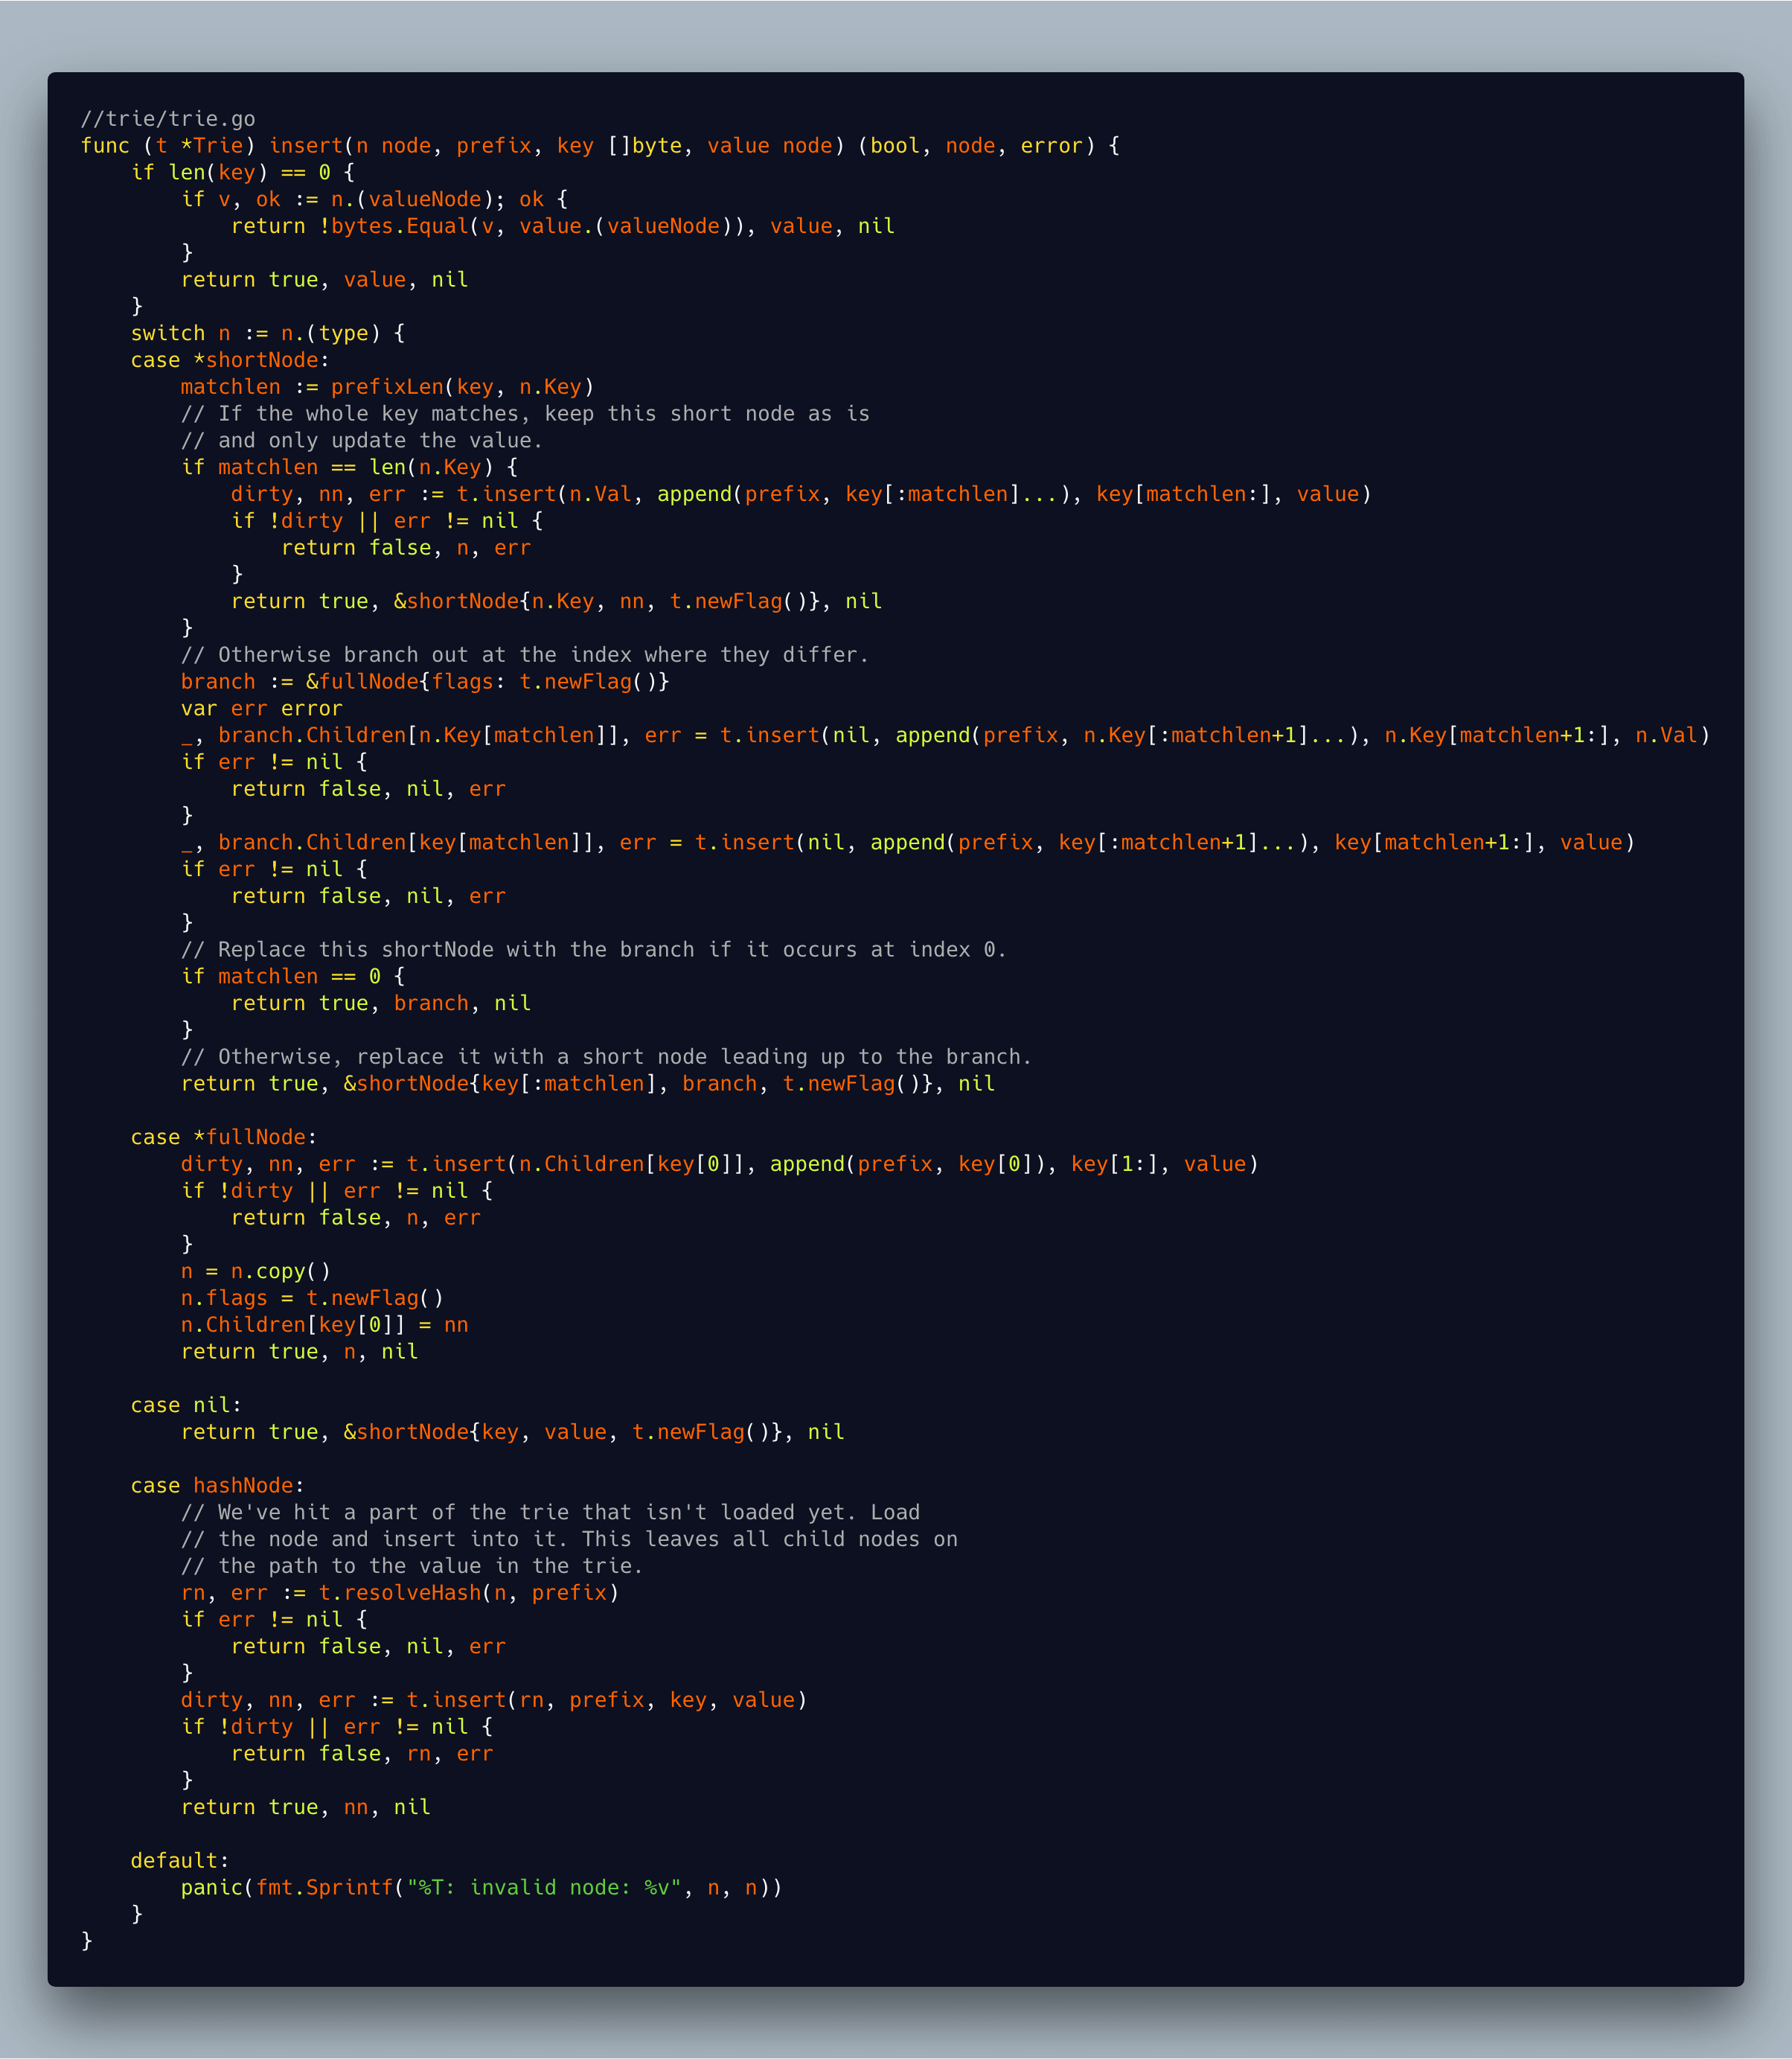Click 'return false, n, err' in shortNode case
The width and height of the screenshot is (1792, 2059).
click(x=406, y=549)
